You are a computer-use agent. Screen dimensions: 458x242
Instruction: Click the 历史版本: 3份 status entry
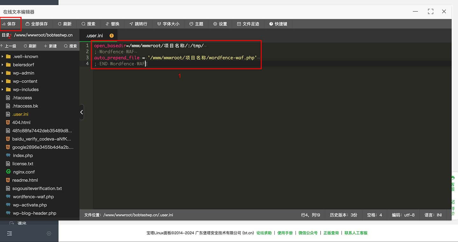(x=343, y=215)
